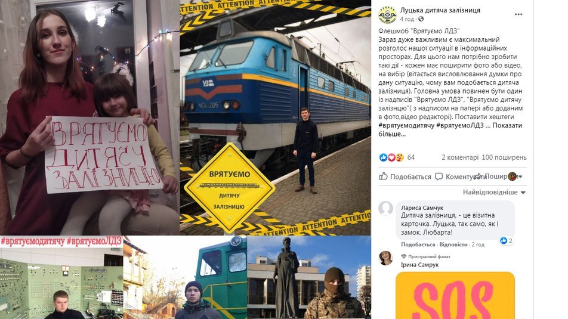
Task: Click the thumbs-up Подобається button
Action: (x=405, y=176)
